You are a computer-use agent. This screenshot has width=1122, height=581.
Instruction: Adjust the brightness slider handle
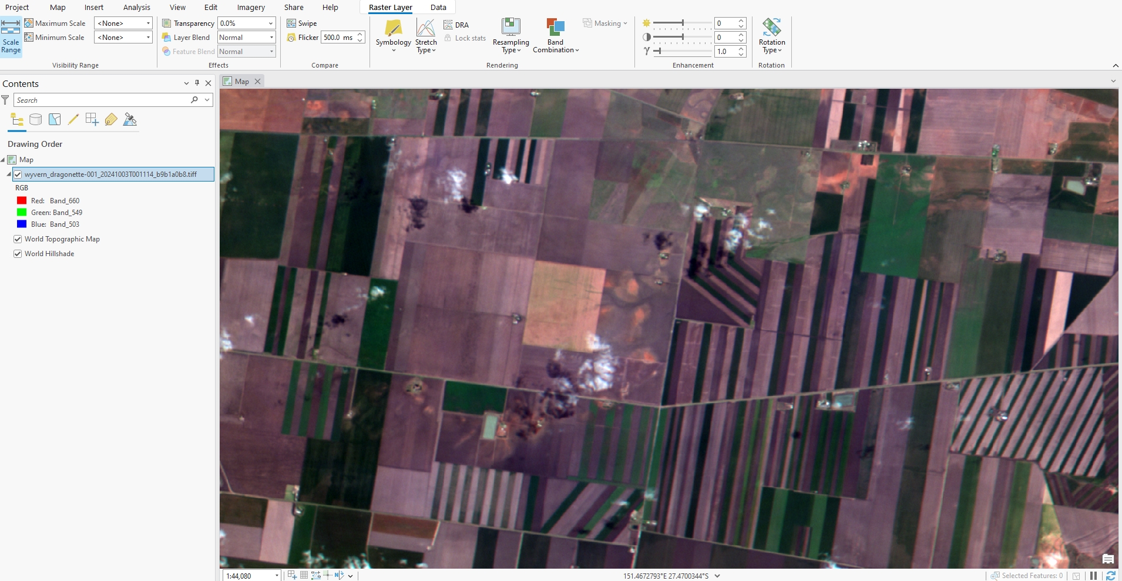682,23
